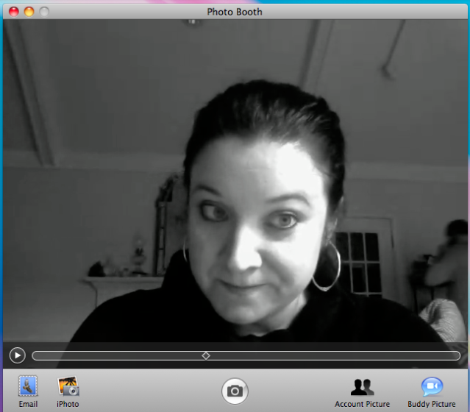Image resolution: width=470 pixels, height=412 pixels.
Task: Click the diamond marker on the scrubber
Action: [206, 355]
